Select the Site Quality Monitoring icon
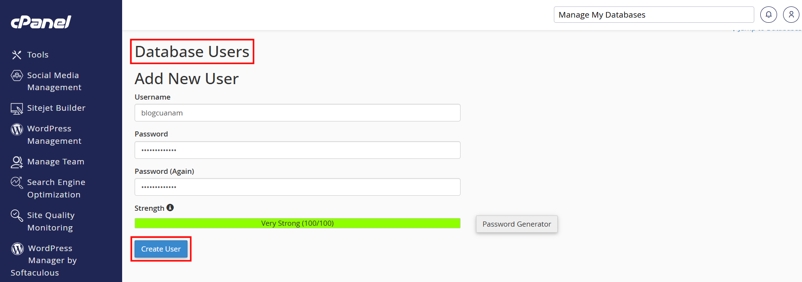The width and height of the screenshot is (802, 282). click(17, 215)
